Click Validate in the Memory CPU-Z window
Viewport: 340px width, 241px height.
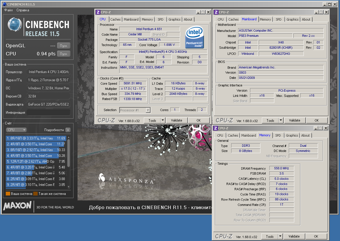[x=294, y=237]
